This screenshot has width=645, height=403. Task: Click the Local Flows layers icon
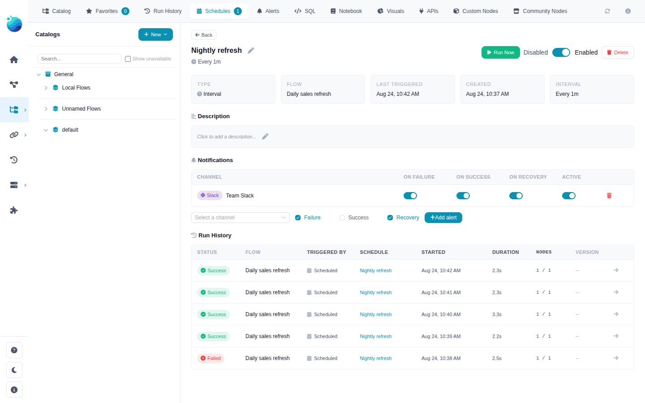[x=56, y=88]
